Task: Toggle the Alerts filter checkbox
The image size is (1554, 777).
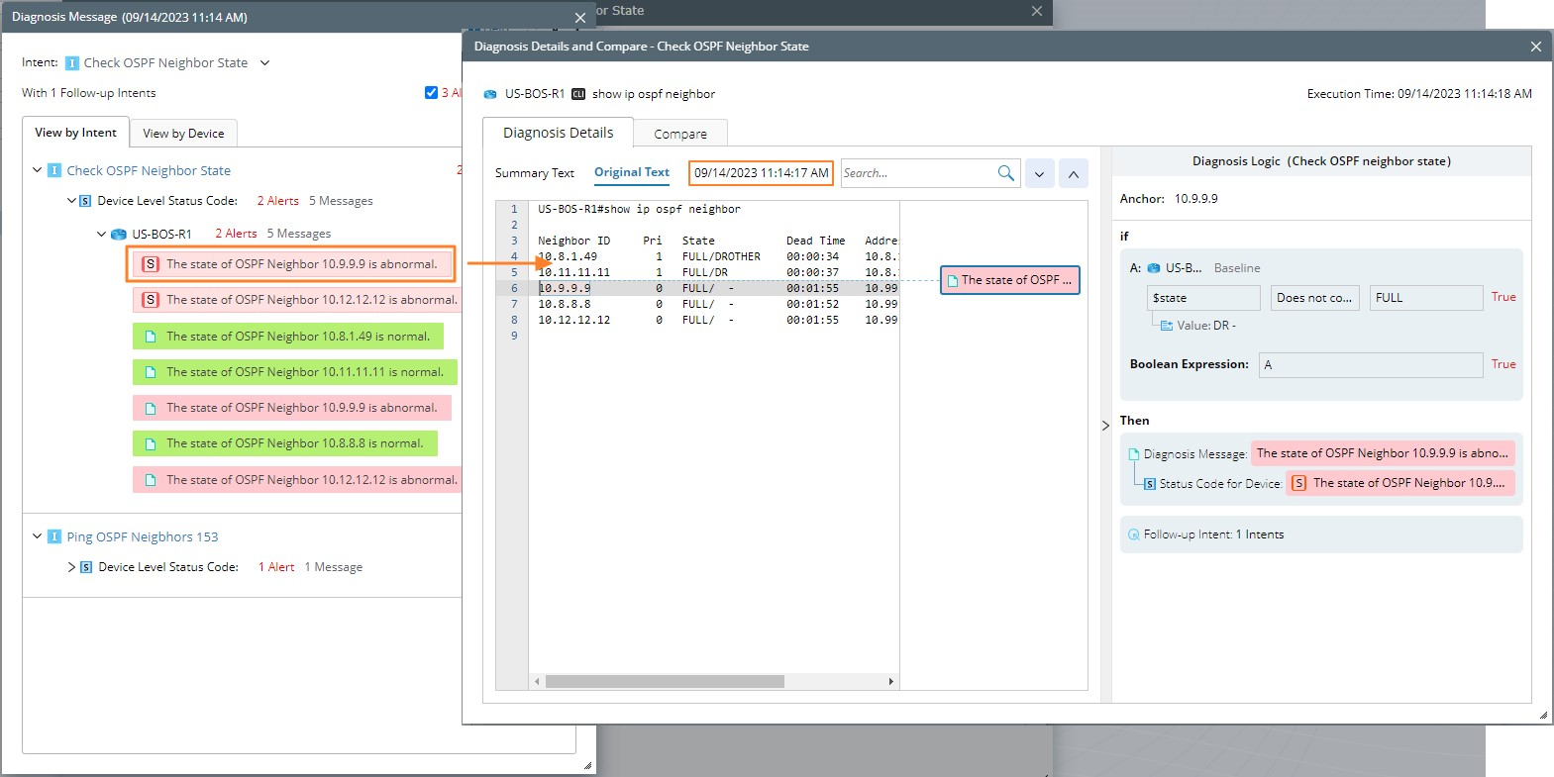Action: [x=431, y=93]
